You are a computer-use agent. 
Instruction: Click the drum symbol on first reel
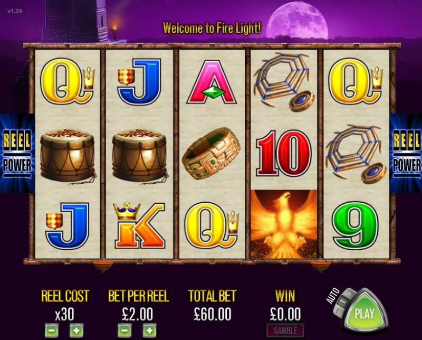tap(68, 156)
